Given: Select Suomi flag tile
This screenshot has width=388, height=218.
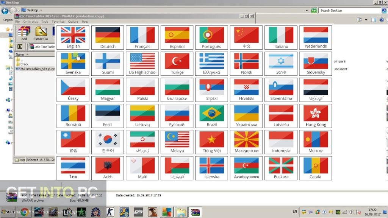Looking at the screenshot, I should click(x=108, y=64).
